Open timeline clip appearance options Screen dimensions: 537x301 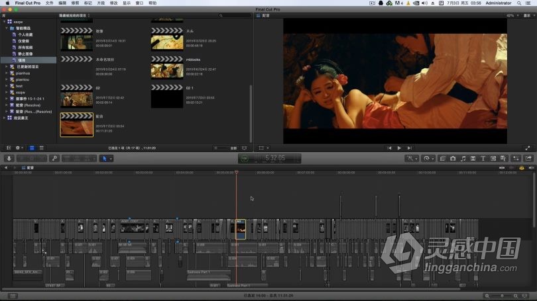(524, 296)
